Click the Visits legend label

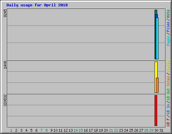point(168,66)
